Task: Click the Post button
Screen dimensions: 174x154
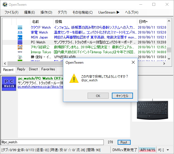Action: (124, 142)
